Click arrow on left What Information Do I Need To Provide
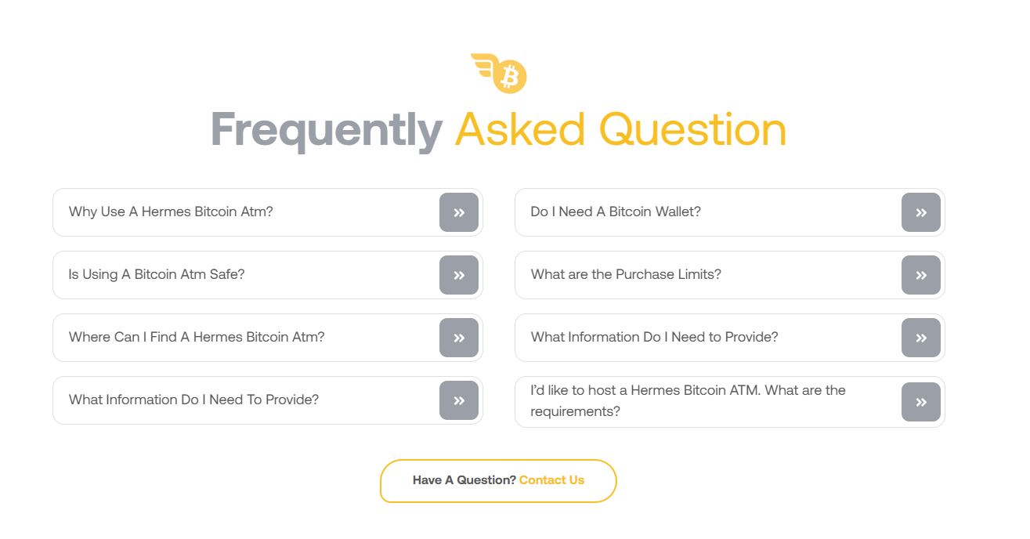The width and height of the screenshot is (1030, 539). (x=459, y=400)
